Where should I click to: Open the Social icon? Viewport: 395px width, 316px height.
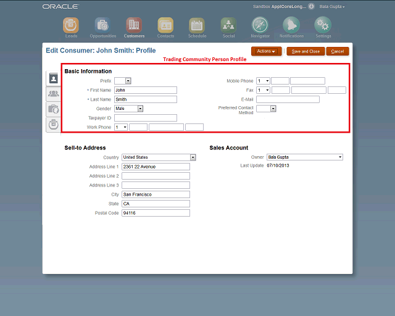pos(228,25)
